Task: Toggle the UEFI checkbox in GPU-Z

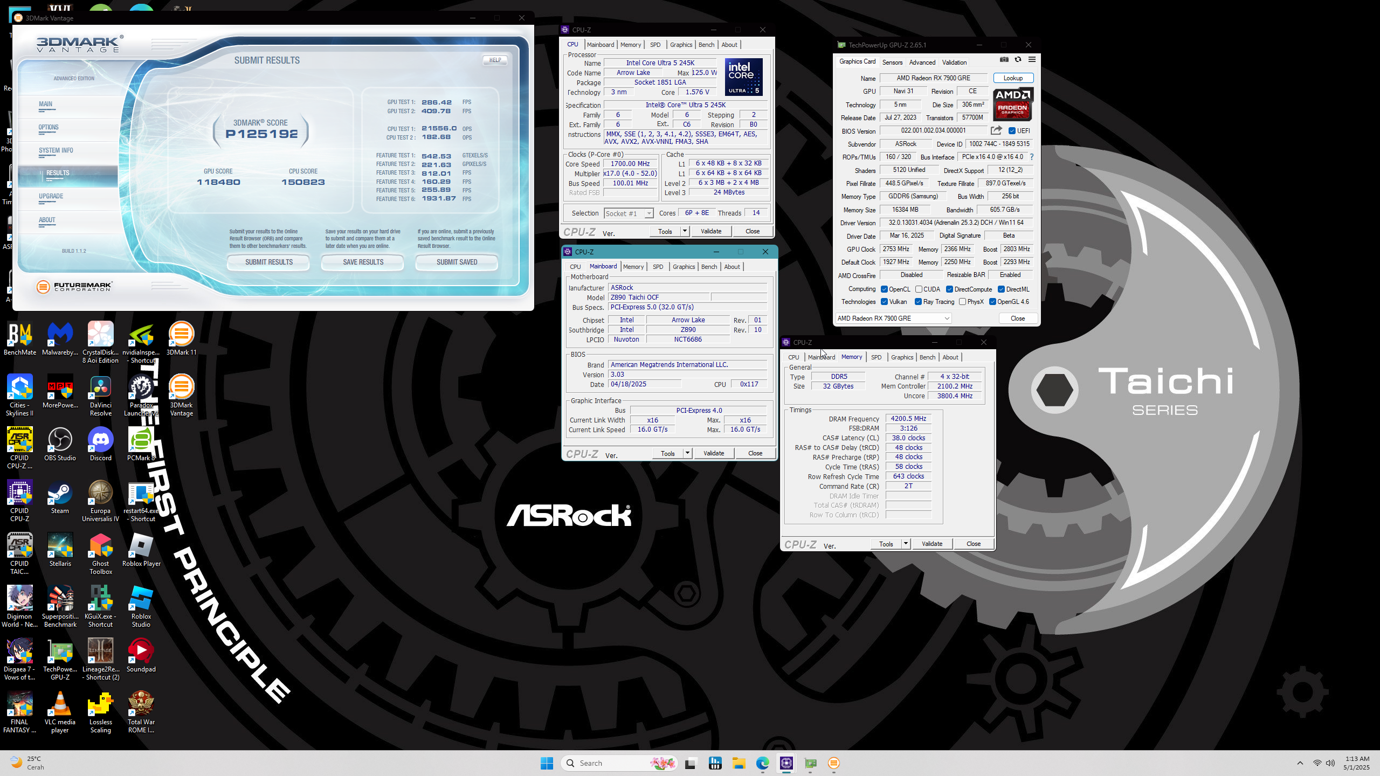Action: [x=1012, y=131]
